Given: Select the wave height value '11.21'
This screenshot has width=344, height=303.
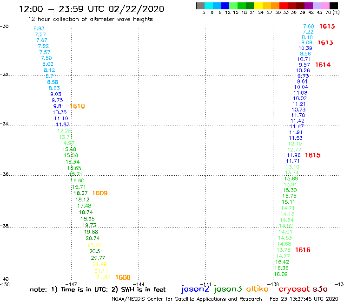Looking at the screenshot, I should 299,104.
